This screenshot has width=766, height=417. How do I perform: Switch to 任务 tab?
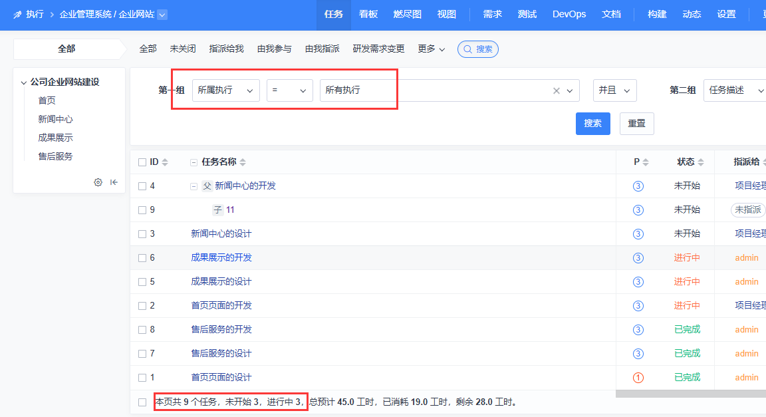[334, 15]
